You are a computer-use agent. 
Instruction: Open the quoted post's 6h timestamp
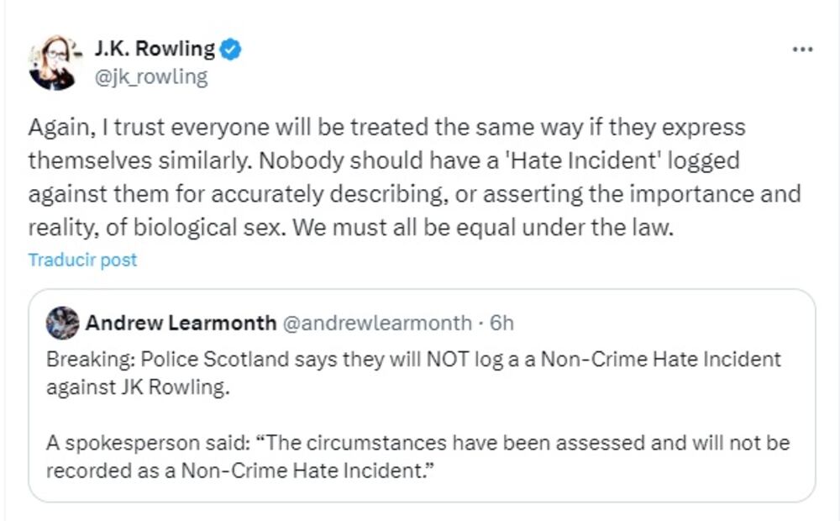[x=501, y=323]
